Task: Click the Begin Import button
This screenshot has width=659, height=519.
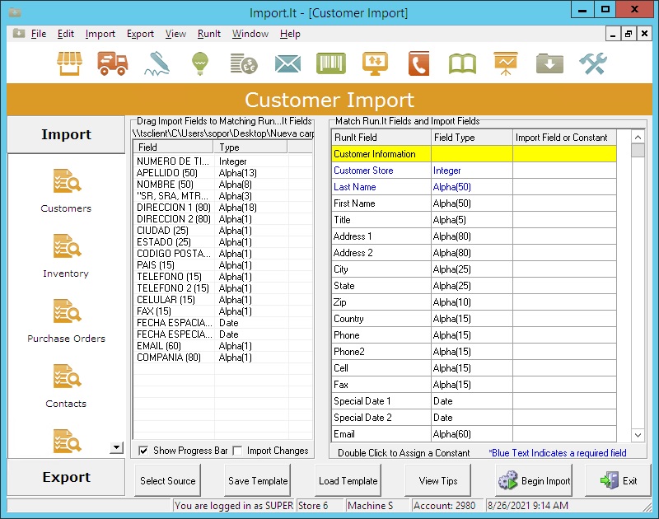Action: pyautogui.click(x=534, y=481)
